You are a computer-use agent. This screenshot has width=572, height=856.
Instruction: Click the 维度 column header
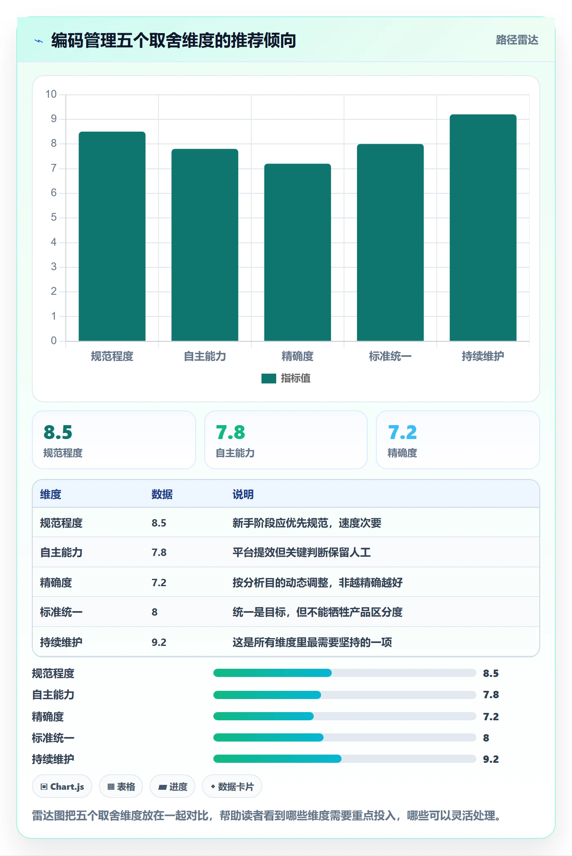click(51, 494)
